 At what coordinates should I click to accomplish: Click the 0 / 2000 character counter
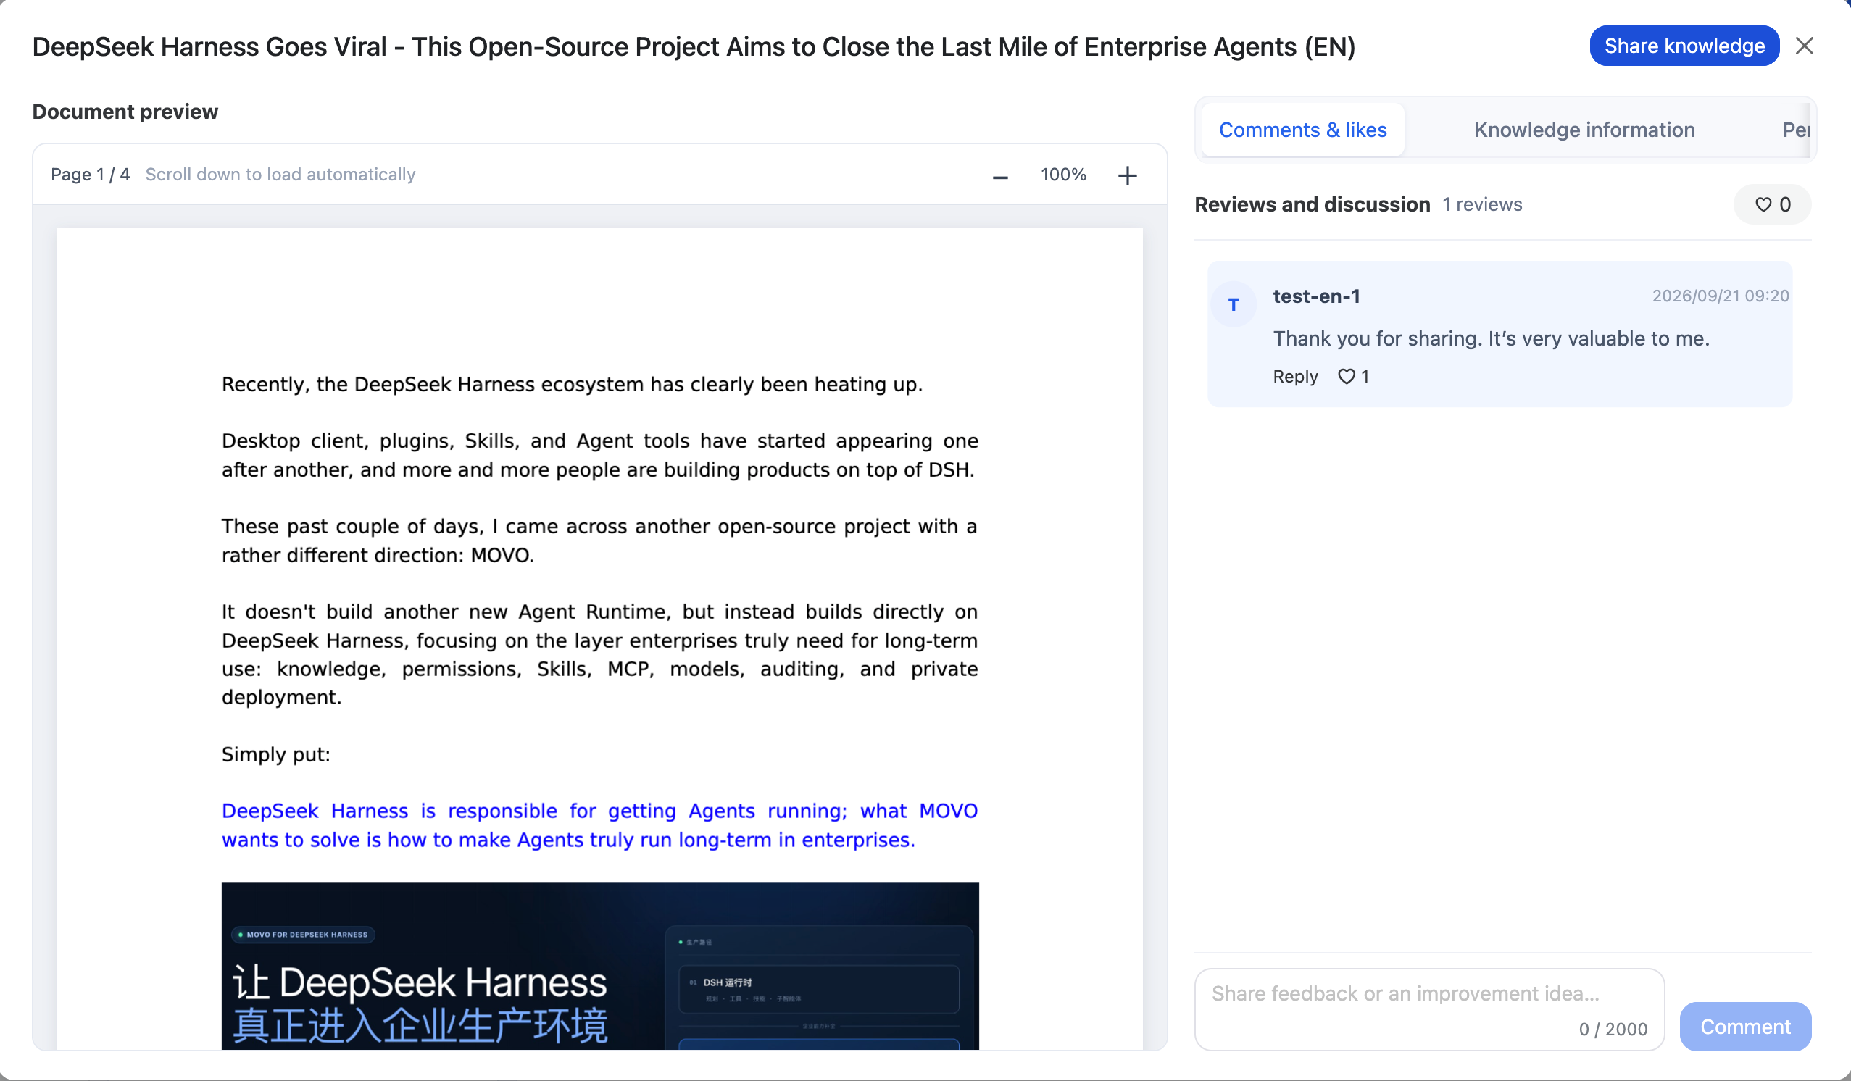[1613, 1029]
